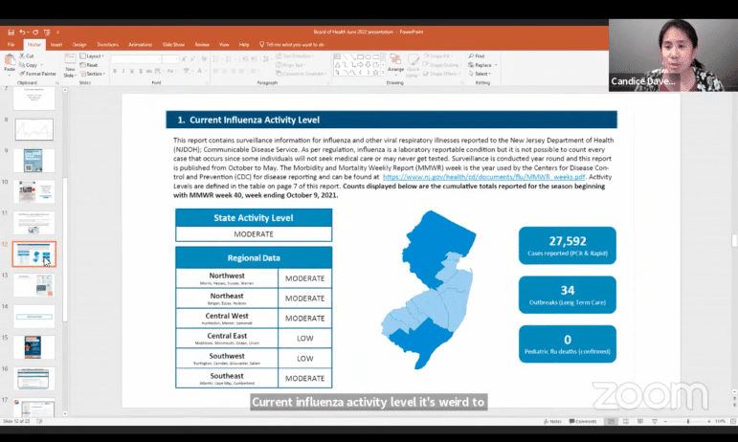The image size is (738, 442).
Task: Select the star shape in shapes gallery
Action: coord(375,73)
